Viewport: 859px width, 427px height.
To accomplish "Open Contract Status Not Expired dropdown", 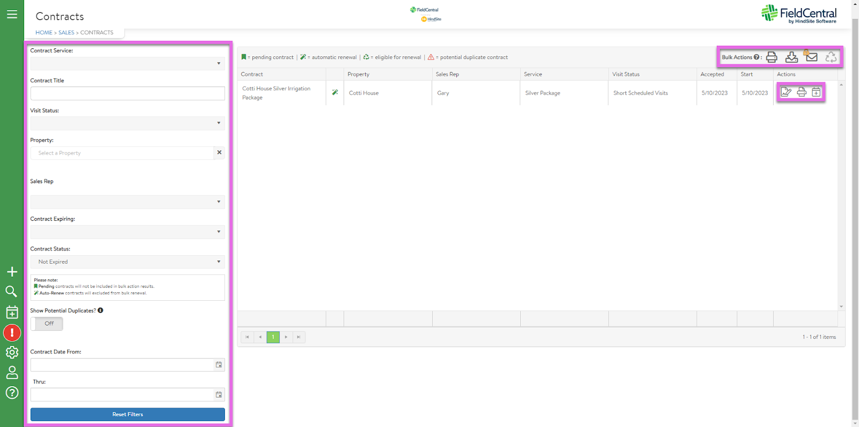I will pyautogui.click(x=128, y=262).
